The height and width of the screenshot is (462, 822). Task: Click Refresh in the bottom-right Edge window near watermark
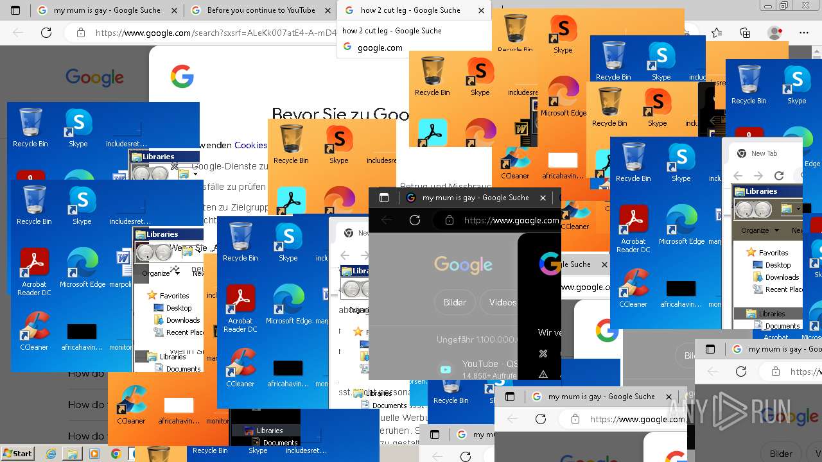(x=741, y=372)
